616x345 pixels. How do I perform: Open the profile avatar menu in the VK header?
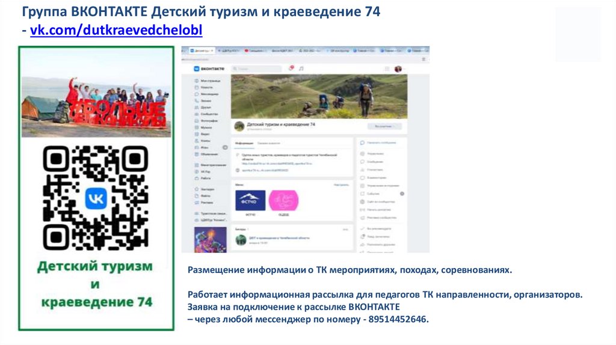tap(399, 69)
